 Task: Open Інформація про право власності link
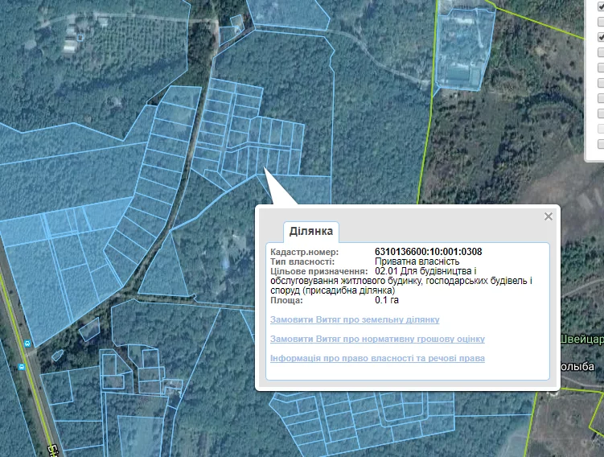click(x=377, y=358)
